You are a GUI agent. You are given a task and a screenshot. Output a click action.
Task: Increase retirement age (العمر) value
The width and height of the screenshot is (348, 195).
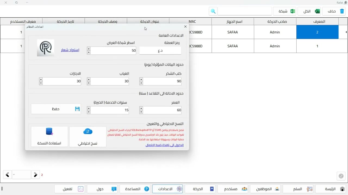tap(141, 108)
